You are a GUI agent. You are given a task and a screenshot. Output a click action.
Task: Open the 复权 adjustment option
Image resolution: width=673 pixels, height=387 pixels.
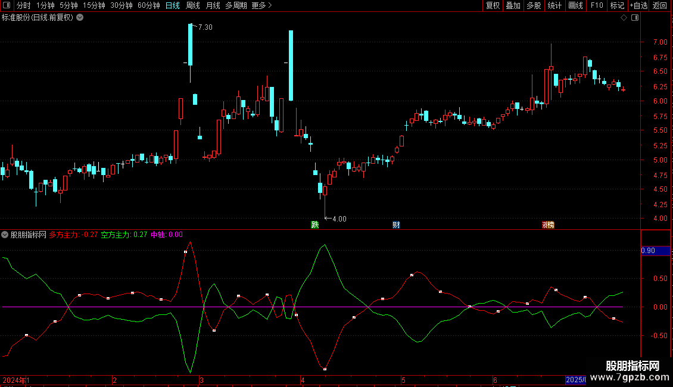pyautogui.click(x=493, y=5)
